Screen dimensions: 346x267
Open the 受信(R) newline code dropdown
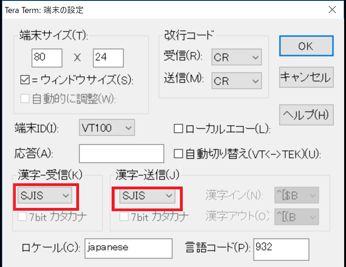(x=236, y=57)
